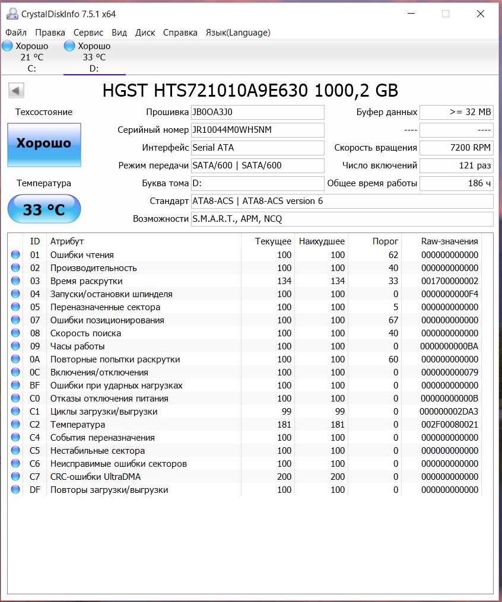This screenshot has width=502, height=602.
Task: Click the Интерфейс field Serial ATA
Action: coord(258,148)
